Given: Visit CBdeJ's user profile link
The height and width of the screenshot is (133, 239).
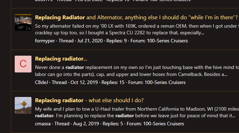Looking at the screenshot, I should pyautogui.click(x=41, y=82).
